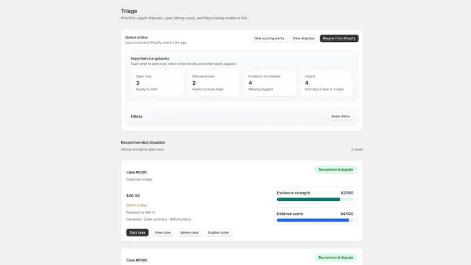This screenshot has height=265, width=471.
Task: Open the How scoring works explanation
Action: pos(269,38)
